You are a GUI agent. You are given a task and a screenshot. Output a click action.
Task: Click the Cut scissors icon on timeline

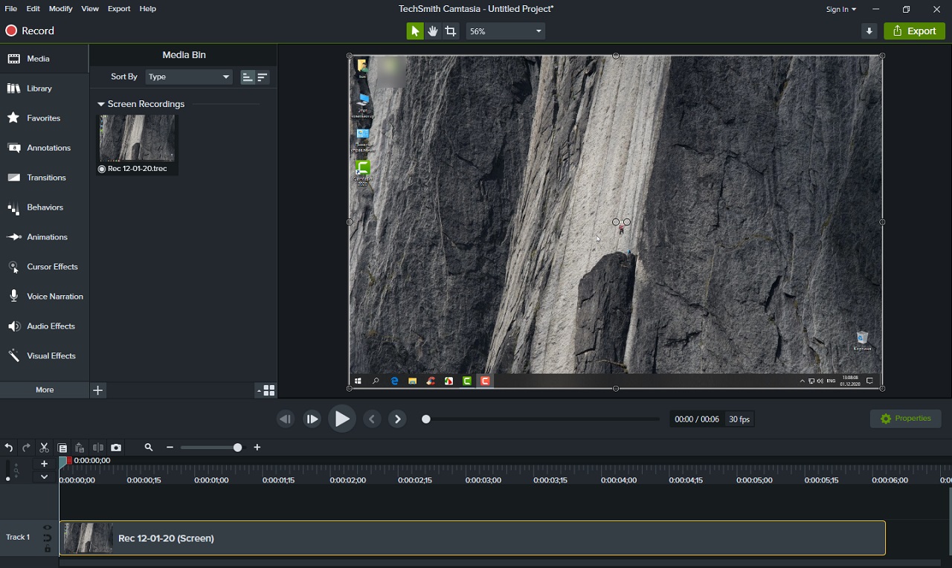point(44,448)
